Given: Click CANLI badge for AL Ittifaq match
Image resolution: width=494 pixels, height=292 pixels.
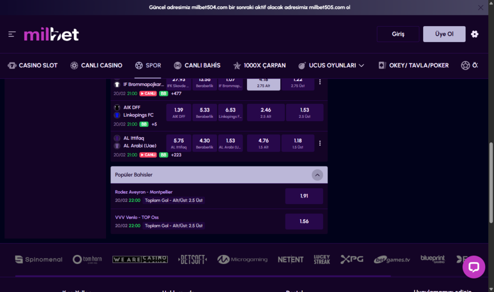Looking at the screenshot, I should (x=148, y=155).
